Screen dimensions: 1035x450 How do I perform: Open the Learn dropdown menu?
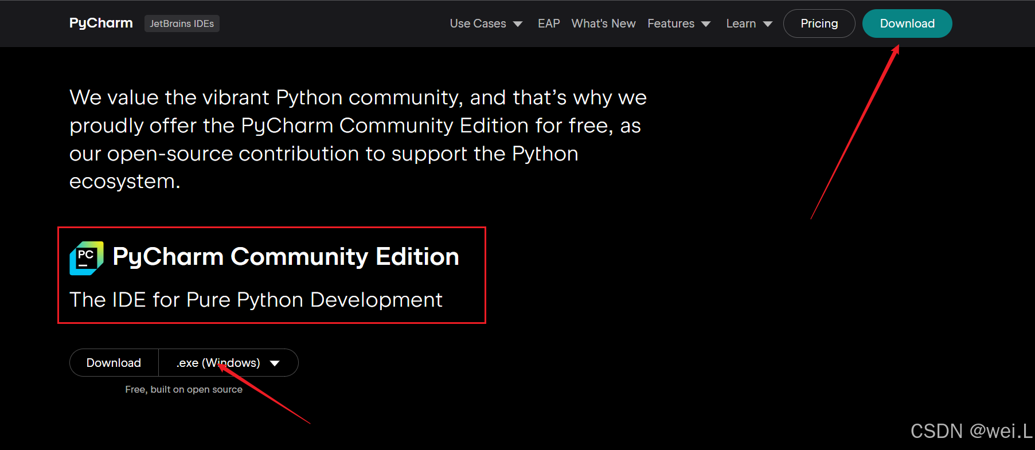(x=749, y=24)
